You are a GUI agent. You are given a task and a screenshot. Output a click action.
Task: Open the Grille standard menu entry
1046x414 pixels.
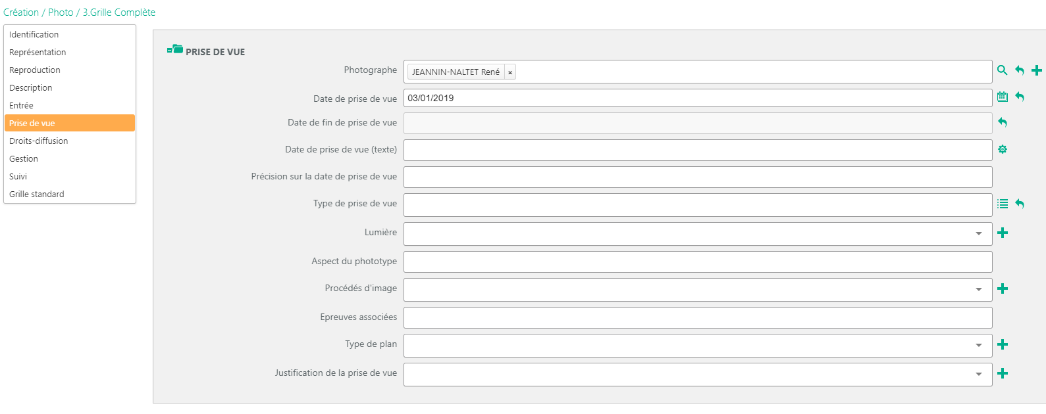[37, 195]
